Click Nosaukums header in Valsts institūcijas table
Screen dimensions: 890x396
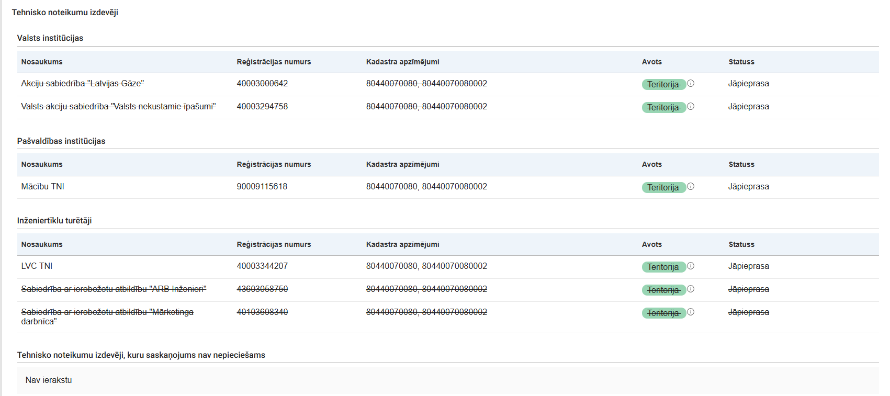tap(42, 62)
